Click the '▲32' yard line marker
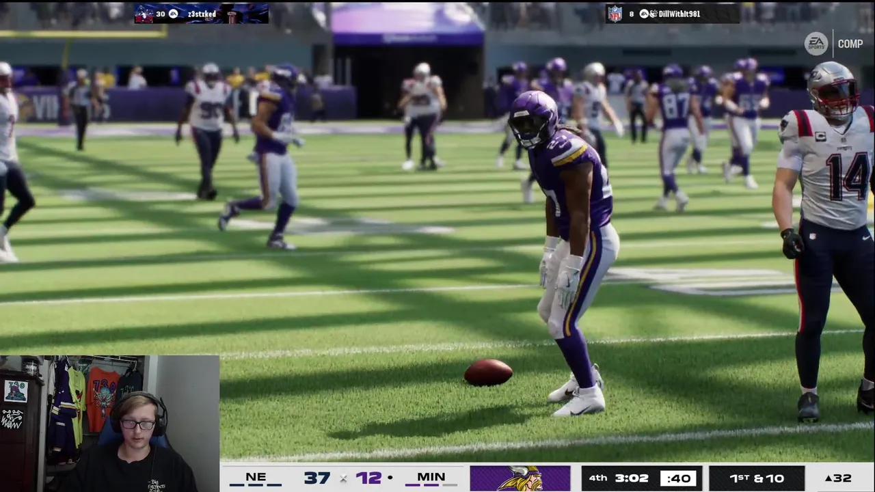This screenshot has width=875, height=492. tap(838, 478)
